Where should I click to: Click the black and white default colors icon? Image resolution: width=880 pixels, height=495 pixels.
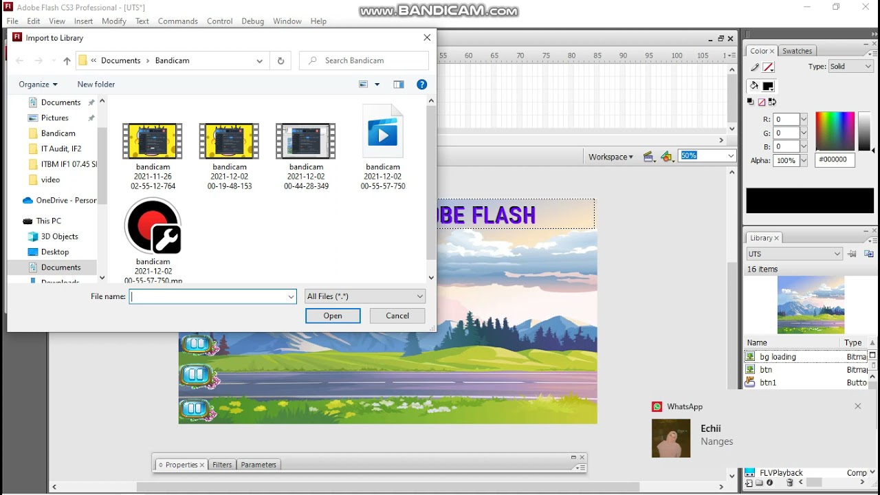click(x=751, y=102)
